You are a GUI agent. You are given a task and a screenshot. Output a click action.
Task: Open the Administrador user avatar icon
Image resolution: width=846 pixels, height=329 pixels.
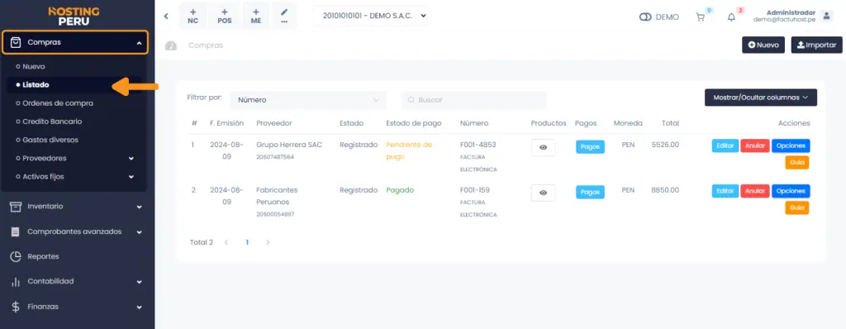click(x=827, y=16)
